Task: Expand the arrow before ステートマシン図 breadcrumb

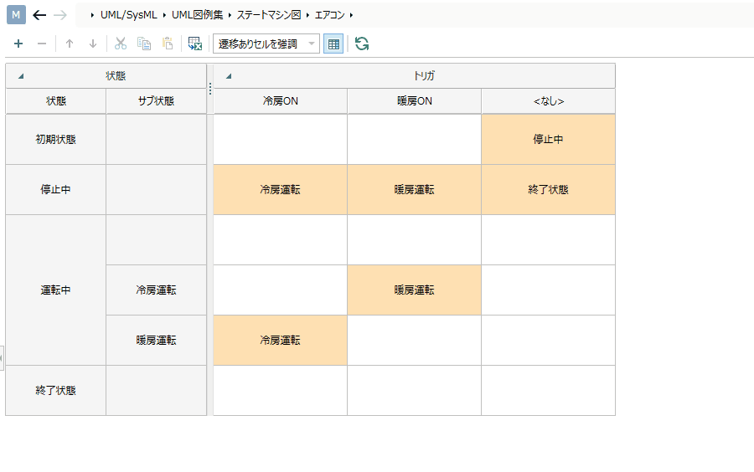Action: [x=230, y=15]
